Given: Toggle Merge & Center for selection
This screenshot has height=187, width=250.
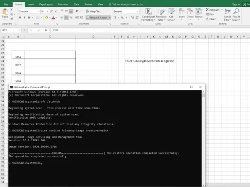Looking at the screenshot, I should [97, 18].
